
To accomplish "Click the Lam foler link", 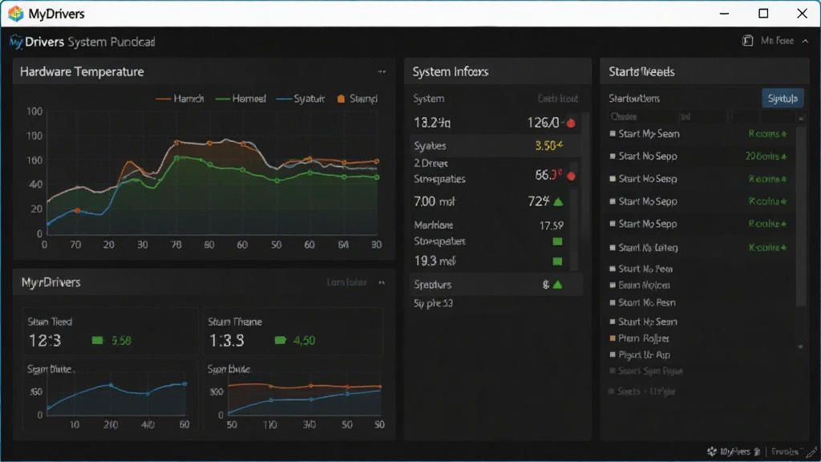I will coord(346,282).
